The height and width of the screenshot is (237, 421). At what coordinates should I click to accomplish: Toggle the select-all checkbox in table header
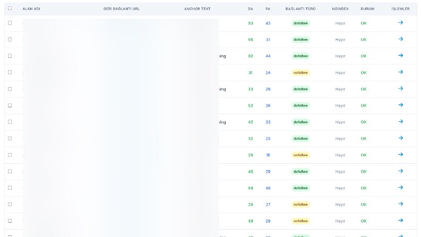click(x=10, y=9)
